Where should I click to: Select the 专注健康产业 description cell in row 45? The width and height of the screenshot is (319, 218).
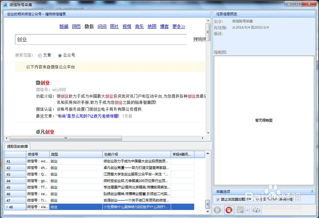[x=137, y=187]
